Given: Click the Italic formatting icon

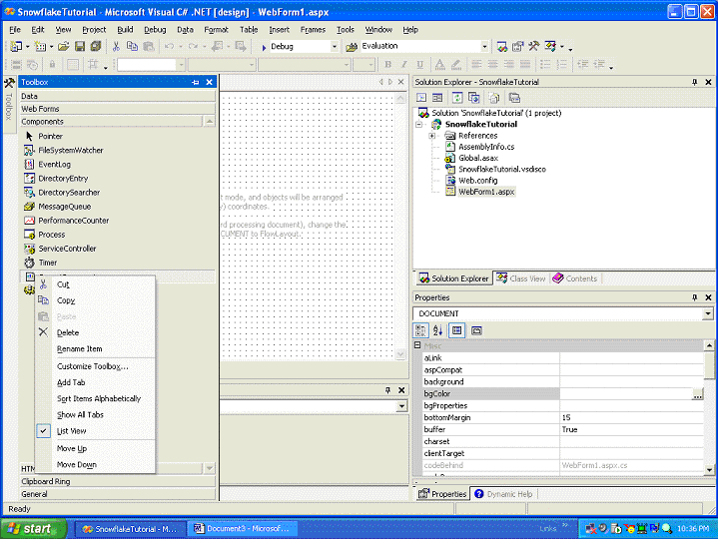Looking at the screenshot, I should tap(403, 65).
